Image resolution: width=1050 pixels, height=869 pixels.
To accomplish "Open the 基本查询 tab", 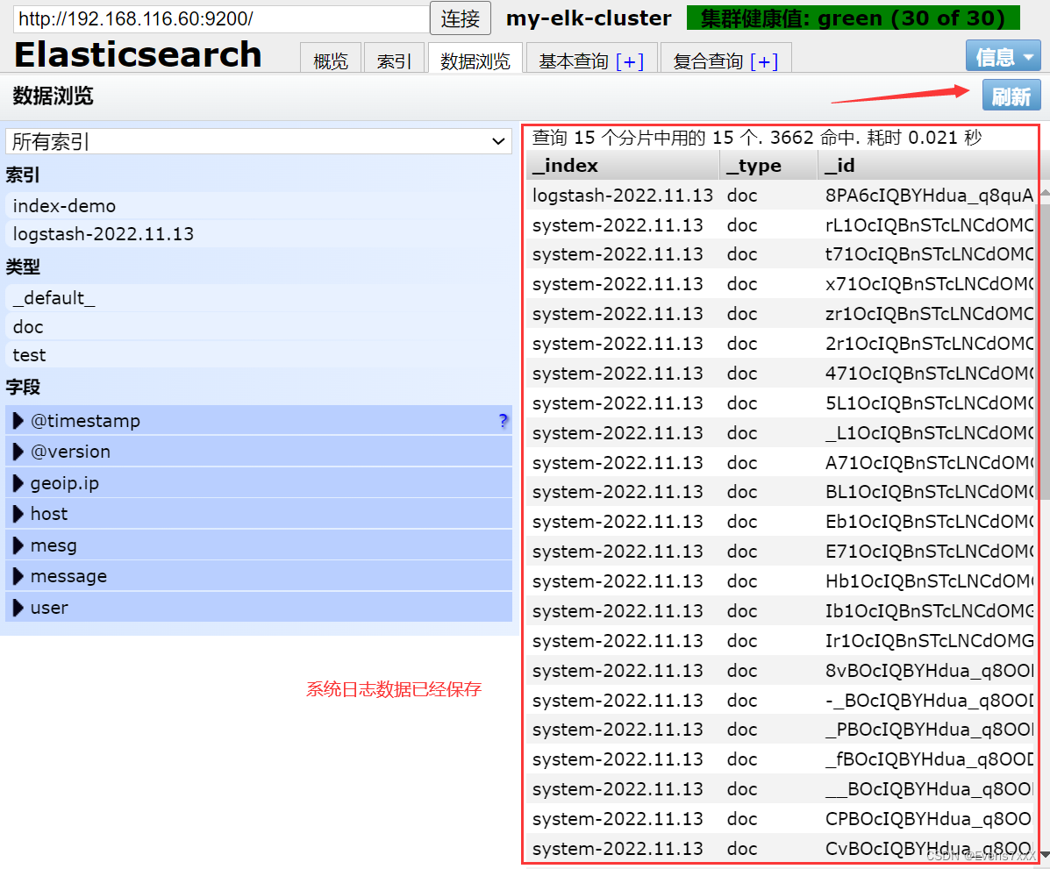I will click(573, 61).
